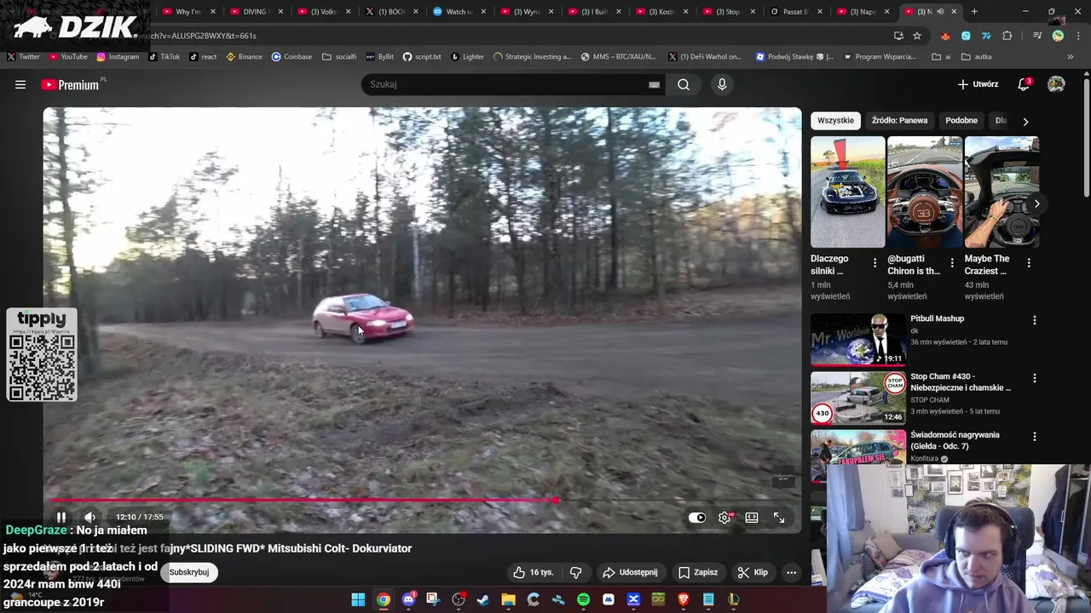This screenshot has width=1091, height=613.
Task: Open the on-screen keyboard icon in search
Action: click(x=654, y=84)
